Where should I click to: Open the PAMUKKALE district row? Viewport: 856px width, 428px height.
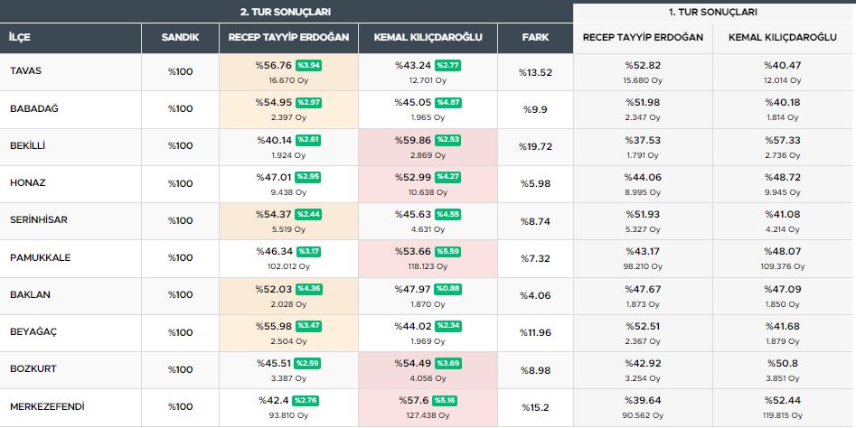click(426, 258)
